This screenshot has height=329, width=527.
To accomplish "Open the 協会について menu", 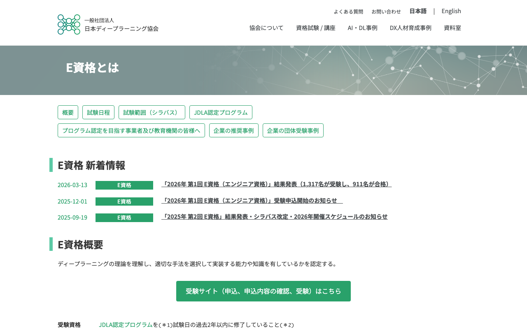I will click(266, 28).
